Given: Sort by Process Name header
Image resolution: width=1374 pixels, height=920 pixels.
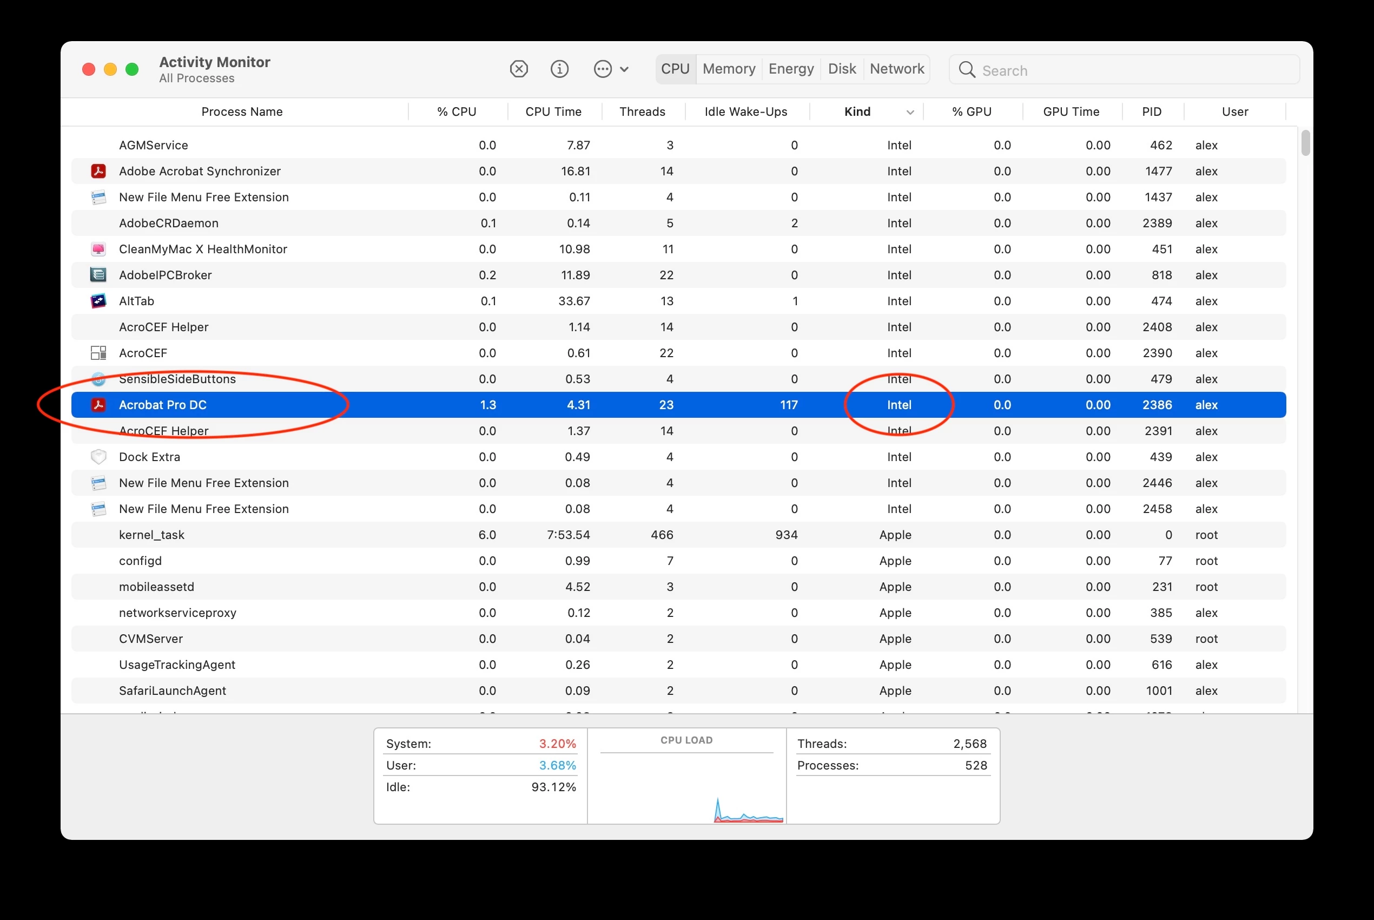Looking at the screenshot, I should [242, 112].
